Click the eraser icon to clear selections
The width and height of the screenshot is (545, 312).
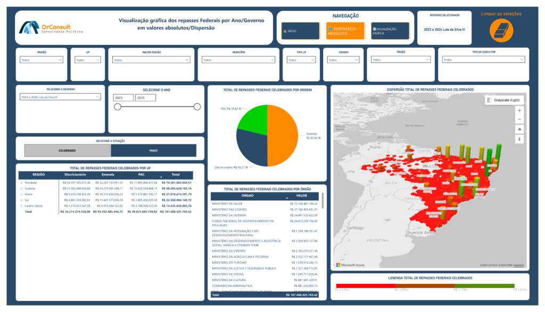501,31
